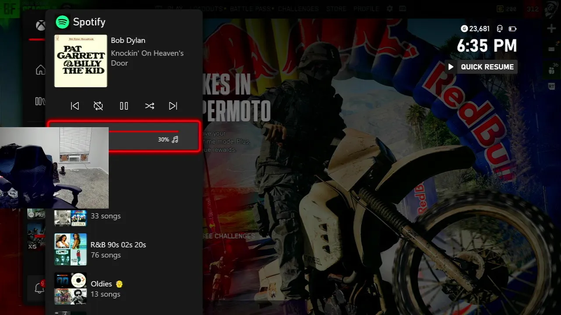The image size is (561, 315).
Task: Open the game settings gear icon
Action: (x=390, y=9)
